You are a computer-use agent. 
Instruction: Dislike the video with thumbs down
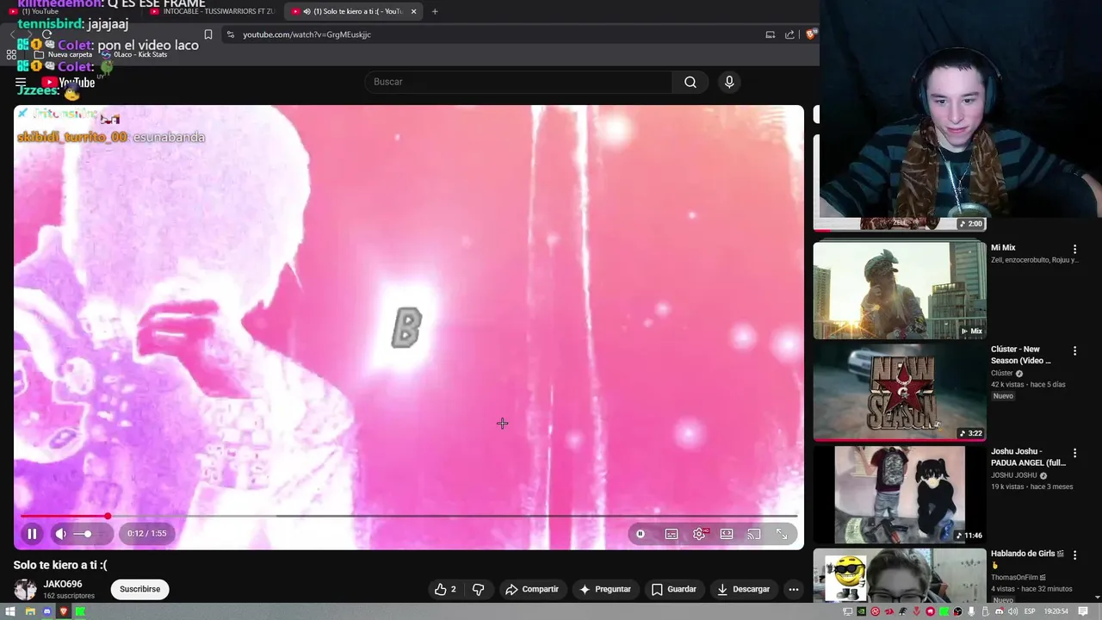478,589
